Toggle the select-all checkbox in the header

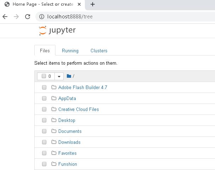(x=44, y=76)
